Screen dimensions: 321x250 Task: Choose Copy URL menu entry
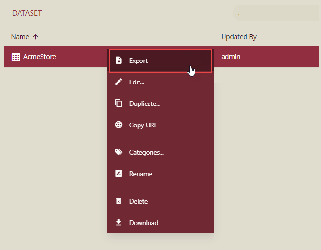point(161,125)
